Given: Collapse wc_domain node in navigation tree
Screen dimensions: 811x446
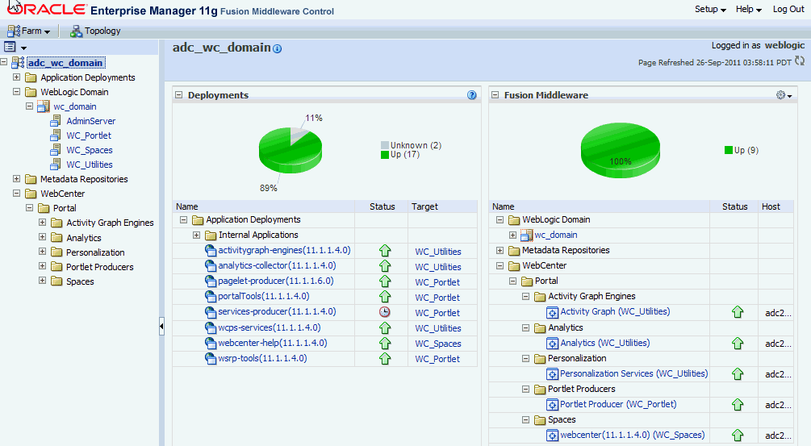Looking at the screenshot, I should (30, 106).
